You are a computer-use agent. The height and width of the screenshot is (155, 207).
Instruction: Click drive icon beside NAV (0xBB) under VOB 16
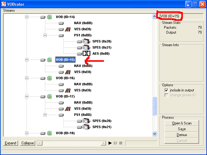61,84
